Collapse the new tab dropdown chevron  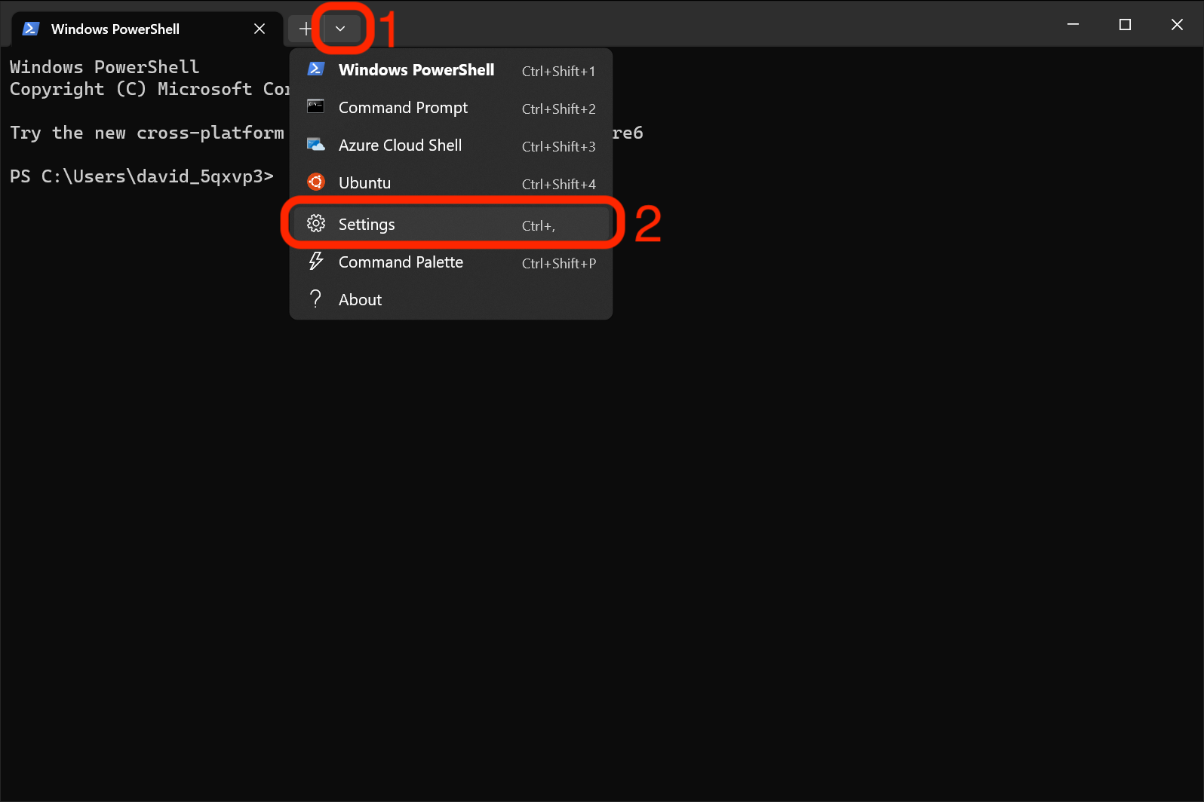tap(340, 29)
